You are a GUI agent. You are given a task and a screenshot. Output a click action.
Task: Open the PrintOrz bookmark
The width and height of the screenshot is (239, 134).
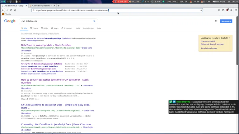coord(7,14)
